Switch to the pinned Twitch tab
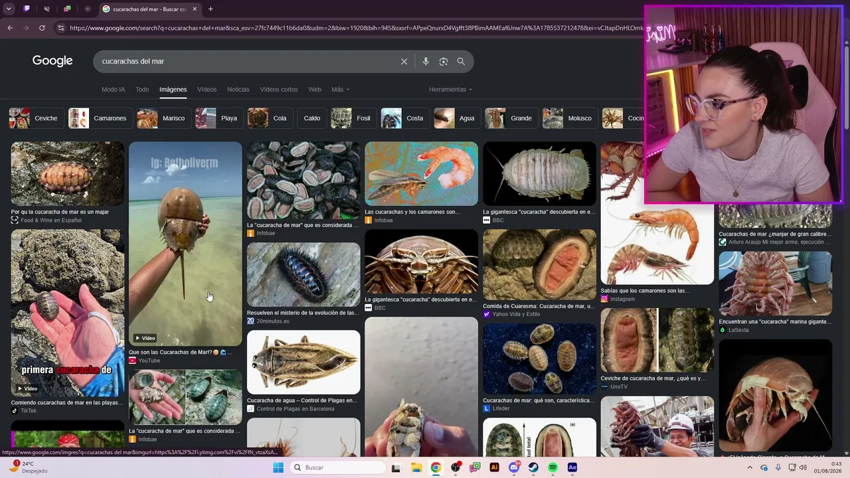This screenshot has height=478, width=850. click(27, 9)
